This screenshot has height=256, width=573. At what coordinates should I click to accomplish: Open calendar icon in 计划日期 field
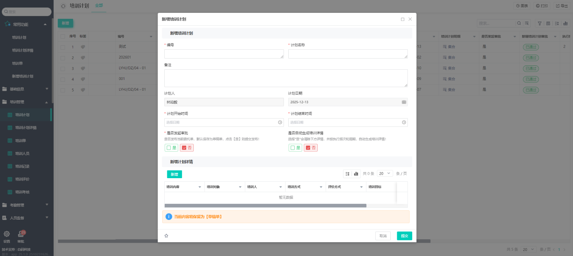point(404,102)
